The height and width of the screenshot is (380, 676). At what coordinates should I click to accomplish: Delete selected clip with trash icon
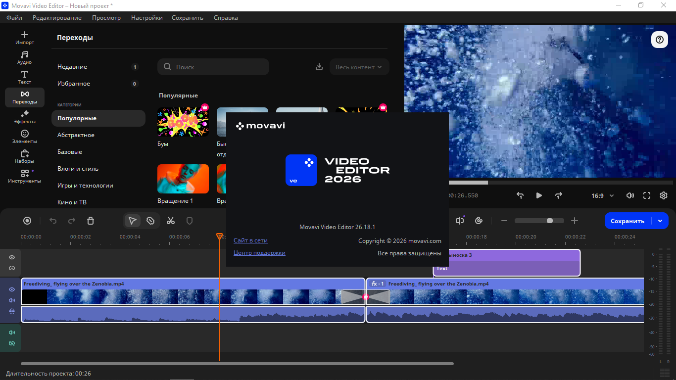91,221
